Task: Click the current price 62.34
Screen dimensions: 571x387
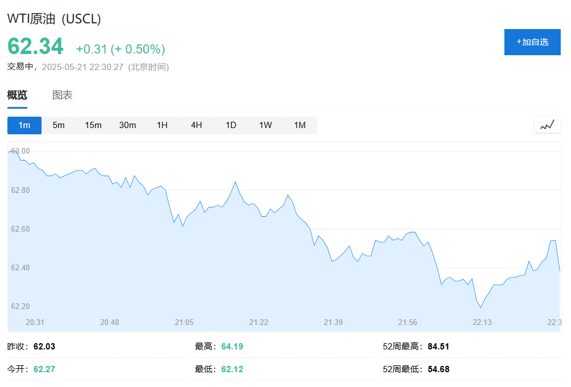Action: click(x=35, y=47)
